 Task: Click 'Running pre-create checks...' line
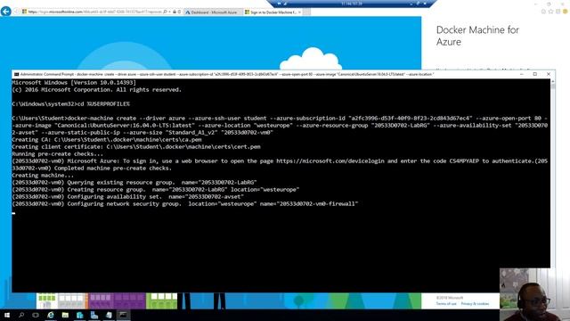[x=57, y=154]
